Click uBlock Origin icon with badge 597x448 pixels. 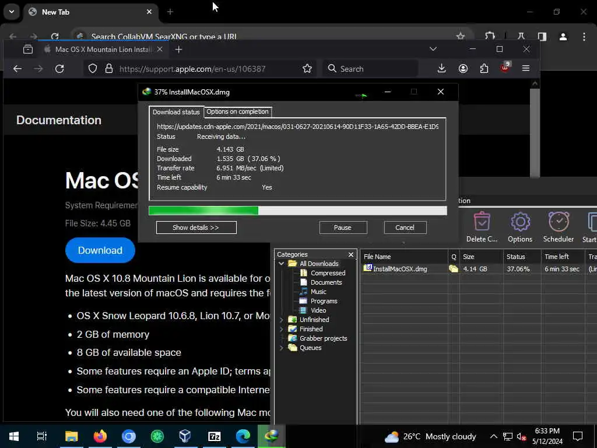point(505,68)
